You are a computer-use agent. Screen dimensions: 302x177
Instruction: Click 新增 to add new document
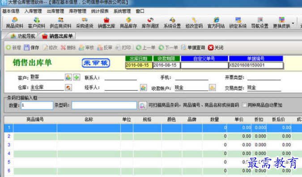(x=13, y=47)
